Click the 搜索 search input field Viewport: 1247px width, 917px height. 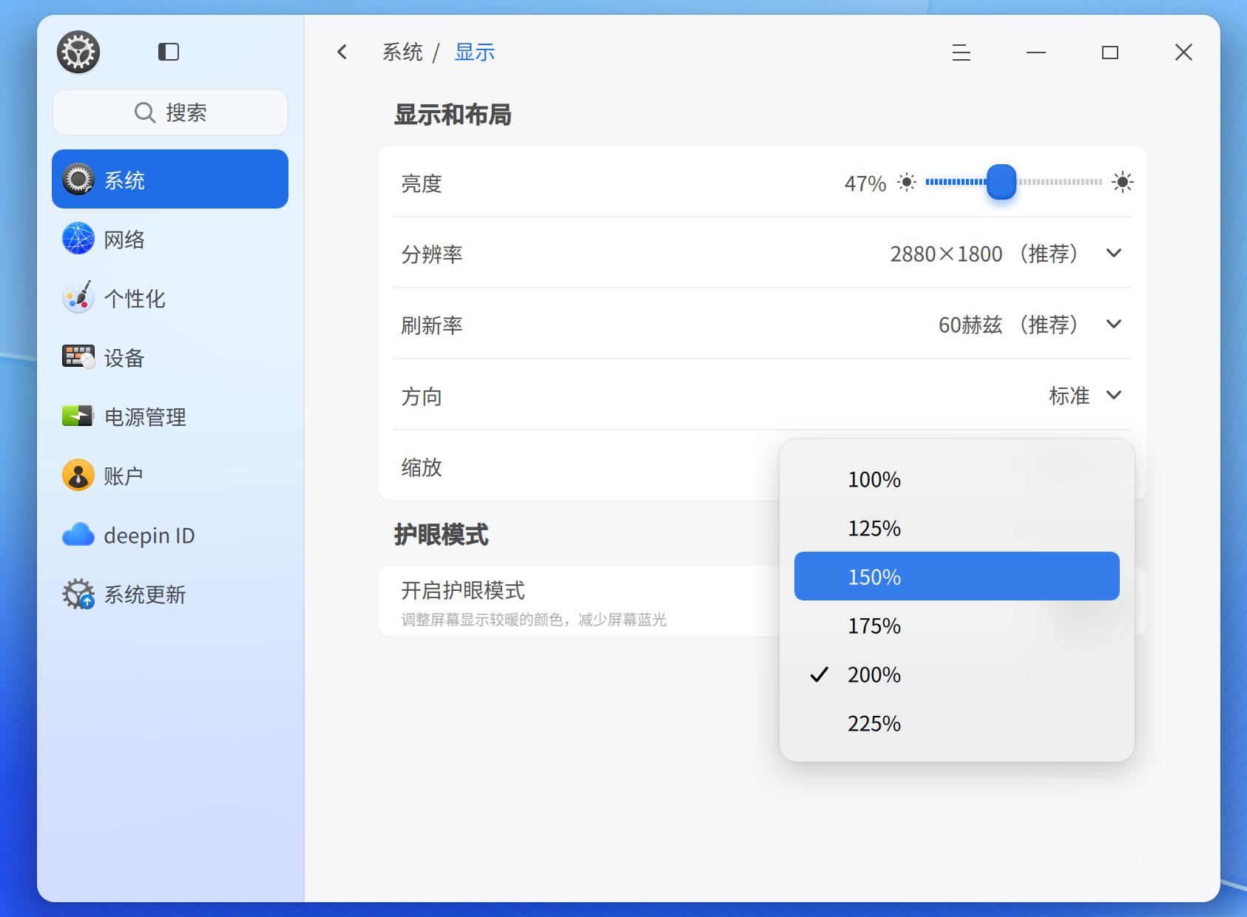170,112
